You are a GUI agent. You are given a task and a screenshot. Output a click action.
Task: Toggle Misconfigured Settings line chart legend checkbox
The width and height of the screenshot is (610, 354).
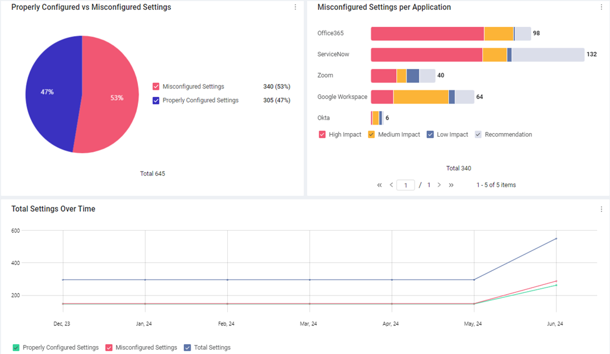coord(109,348)
